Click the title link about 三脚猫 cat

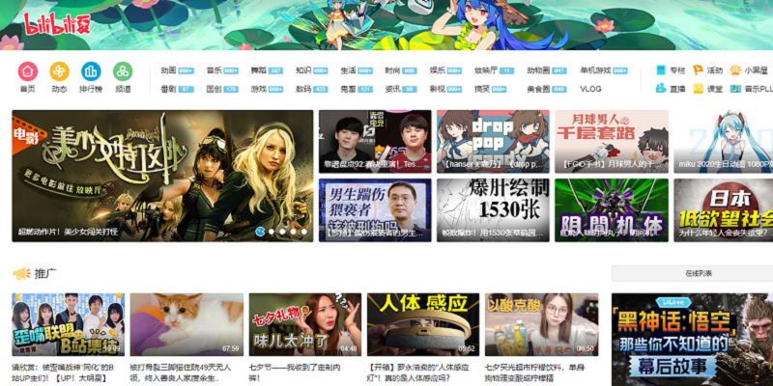point(181,373)
